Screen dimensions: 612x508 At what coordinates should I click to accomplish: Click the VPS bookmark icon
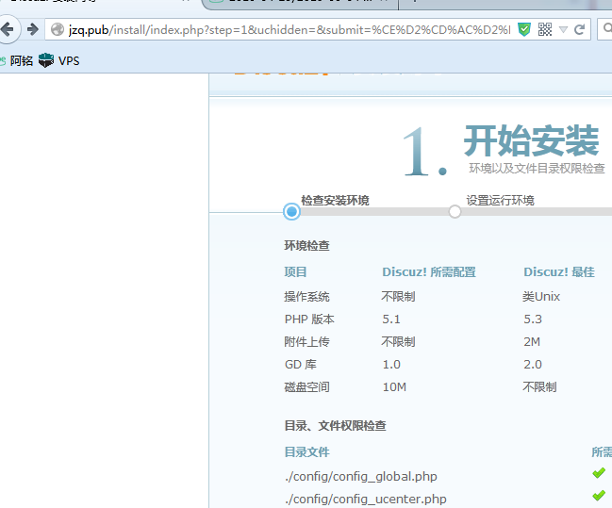coord(46,60)
